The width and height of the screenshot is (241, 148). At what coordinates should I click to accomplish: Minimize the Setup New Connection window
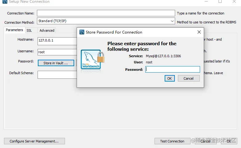pos(206,2)
